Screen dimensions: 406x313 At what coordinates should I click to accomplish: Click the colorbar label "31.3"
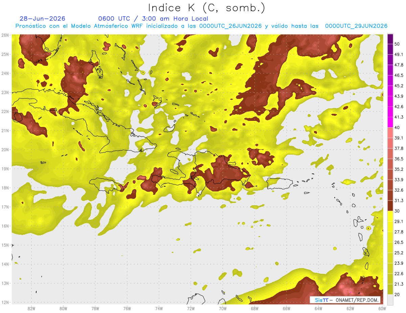tap(399, 201)
